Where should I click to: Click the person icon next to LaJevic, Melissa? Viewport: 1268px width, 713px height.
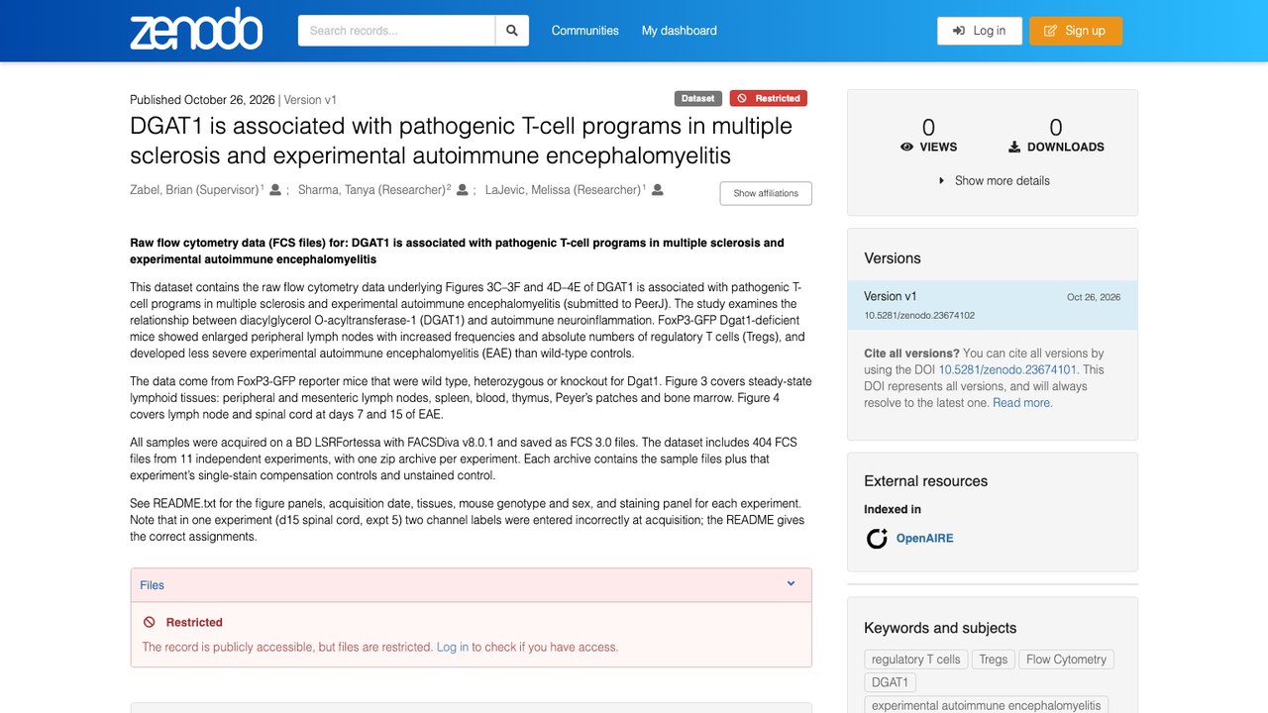click(657, 190)
